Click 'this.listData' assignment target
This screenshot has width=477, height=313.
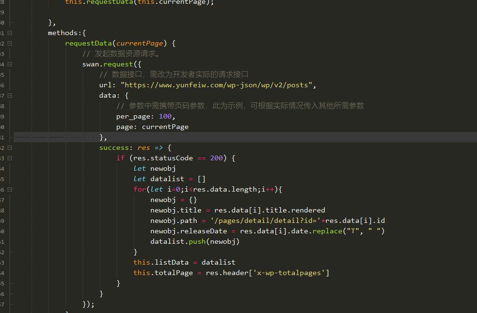point(161,263)
